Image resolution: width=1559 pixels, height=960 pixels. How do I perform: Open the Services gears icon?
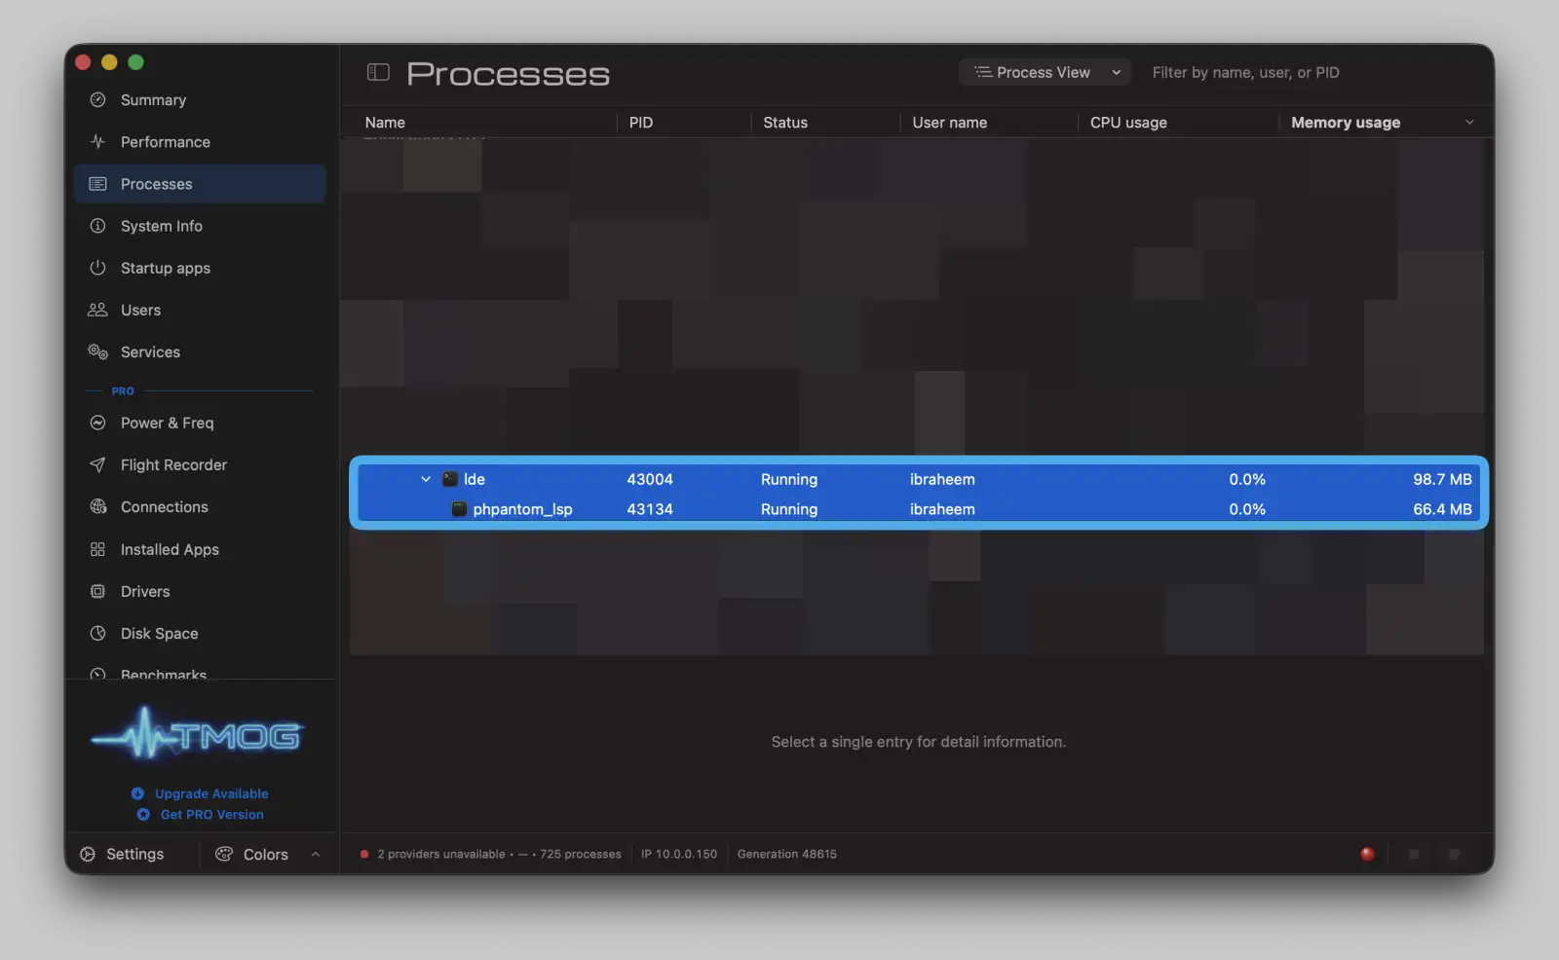97,351
